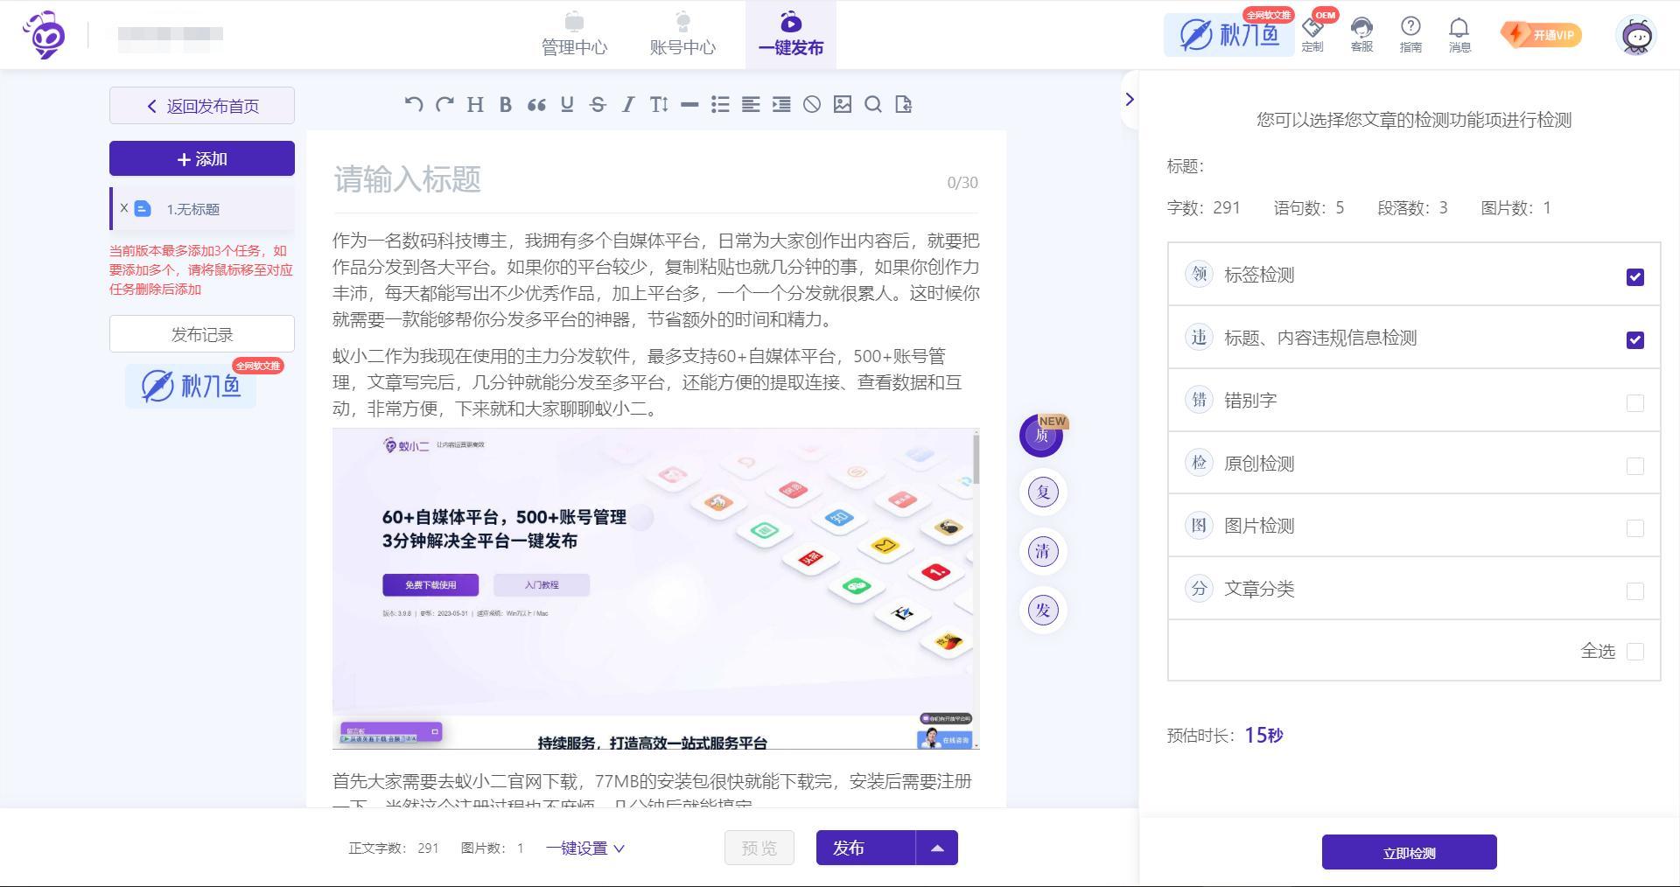Open 定制 OEM customization
This screenshot has width=1680, height=887.
[x=1312, y=35]
